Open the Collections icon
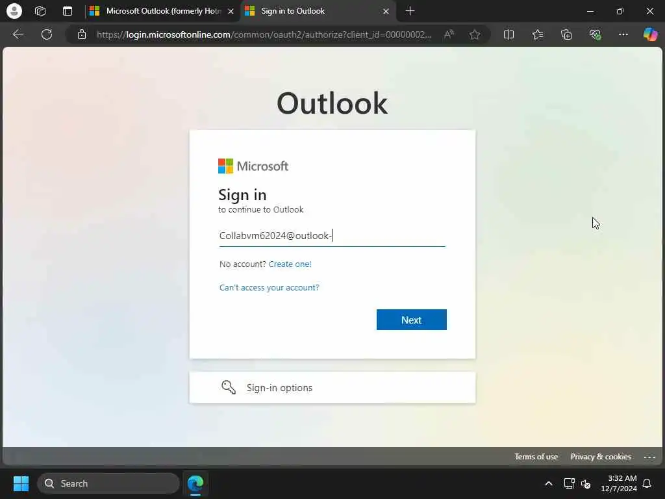This screenshot has height=499, width=665. tap(566, 34)
